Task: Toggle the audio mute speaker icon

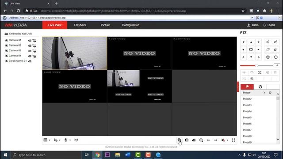Action: coord(223,140)
